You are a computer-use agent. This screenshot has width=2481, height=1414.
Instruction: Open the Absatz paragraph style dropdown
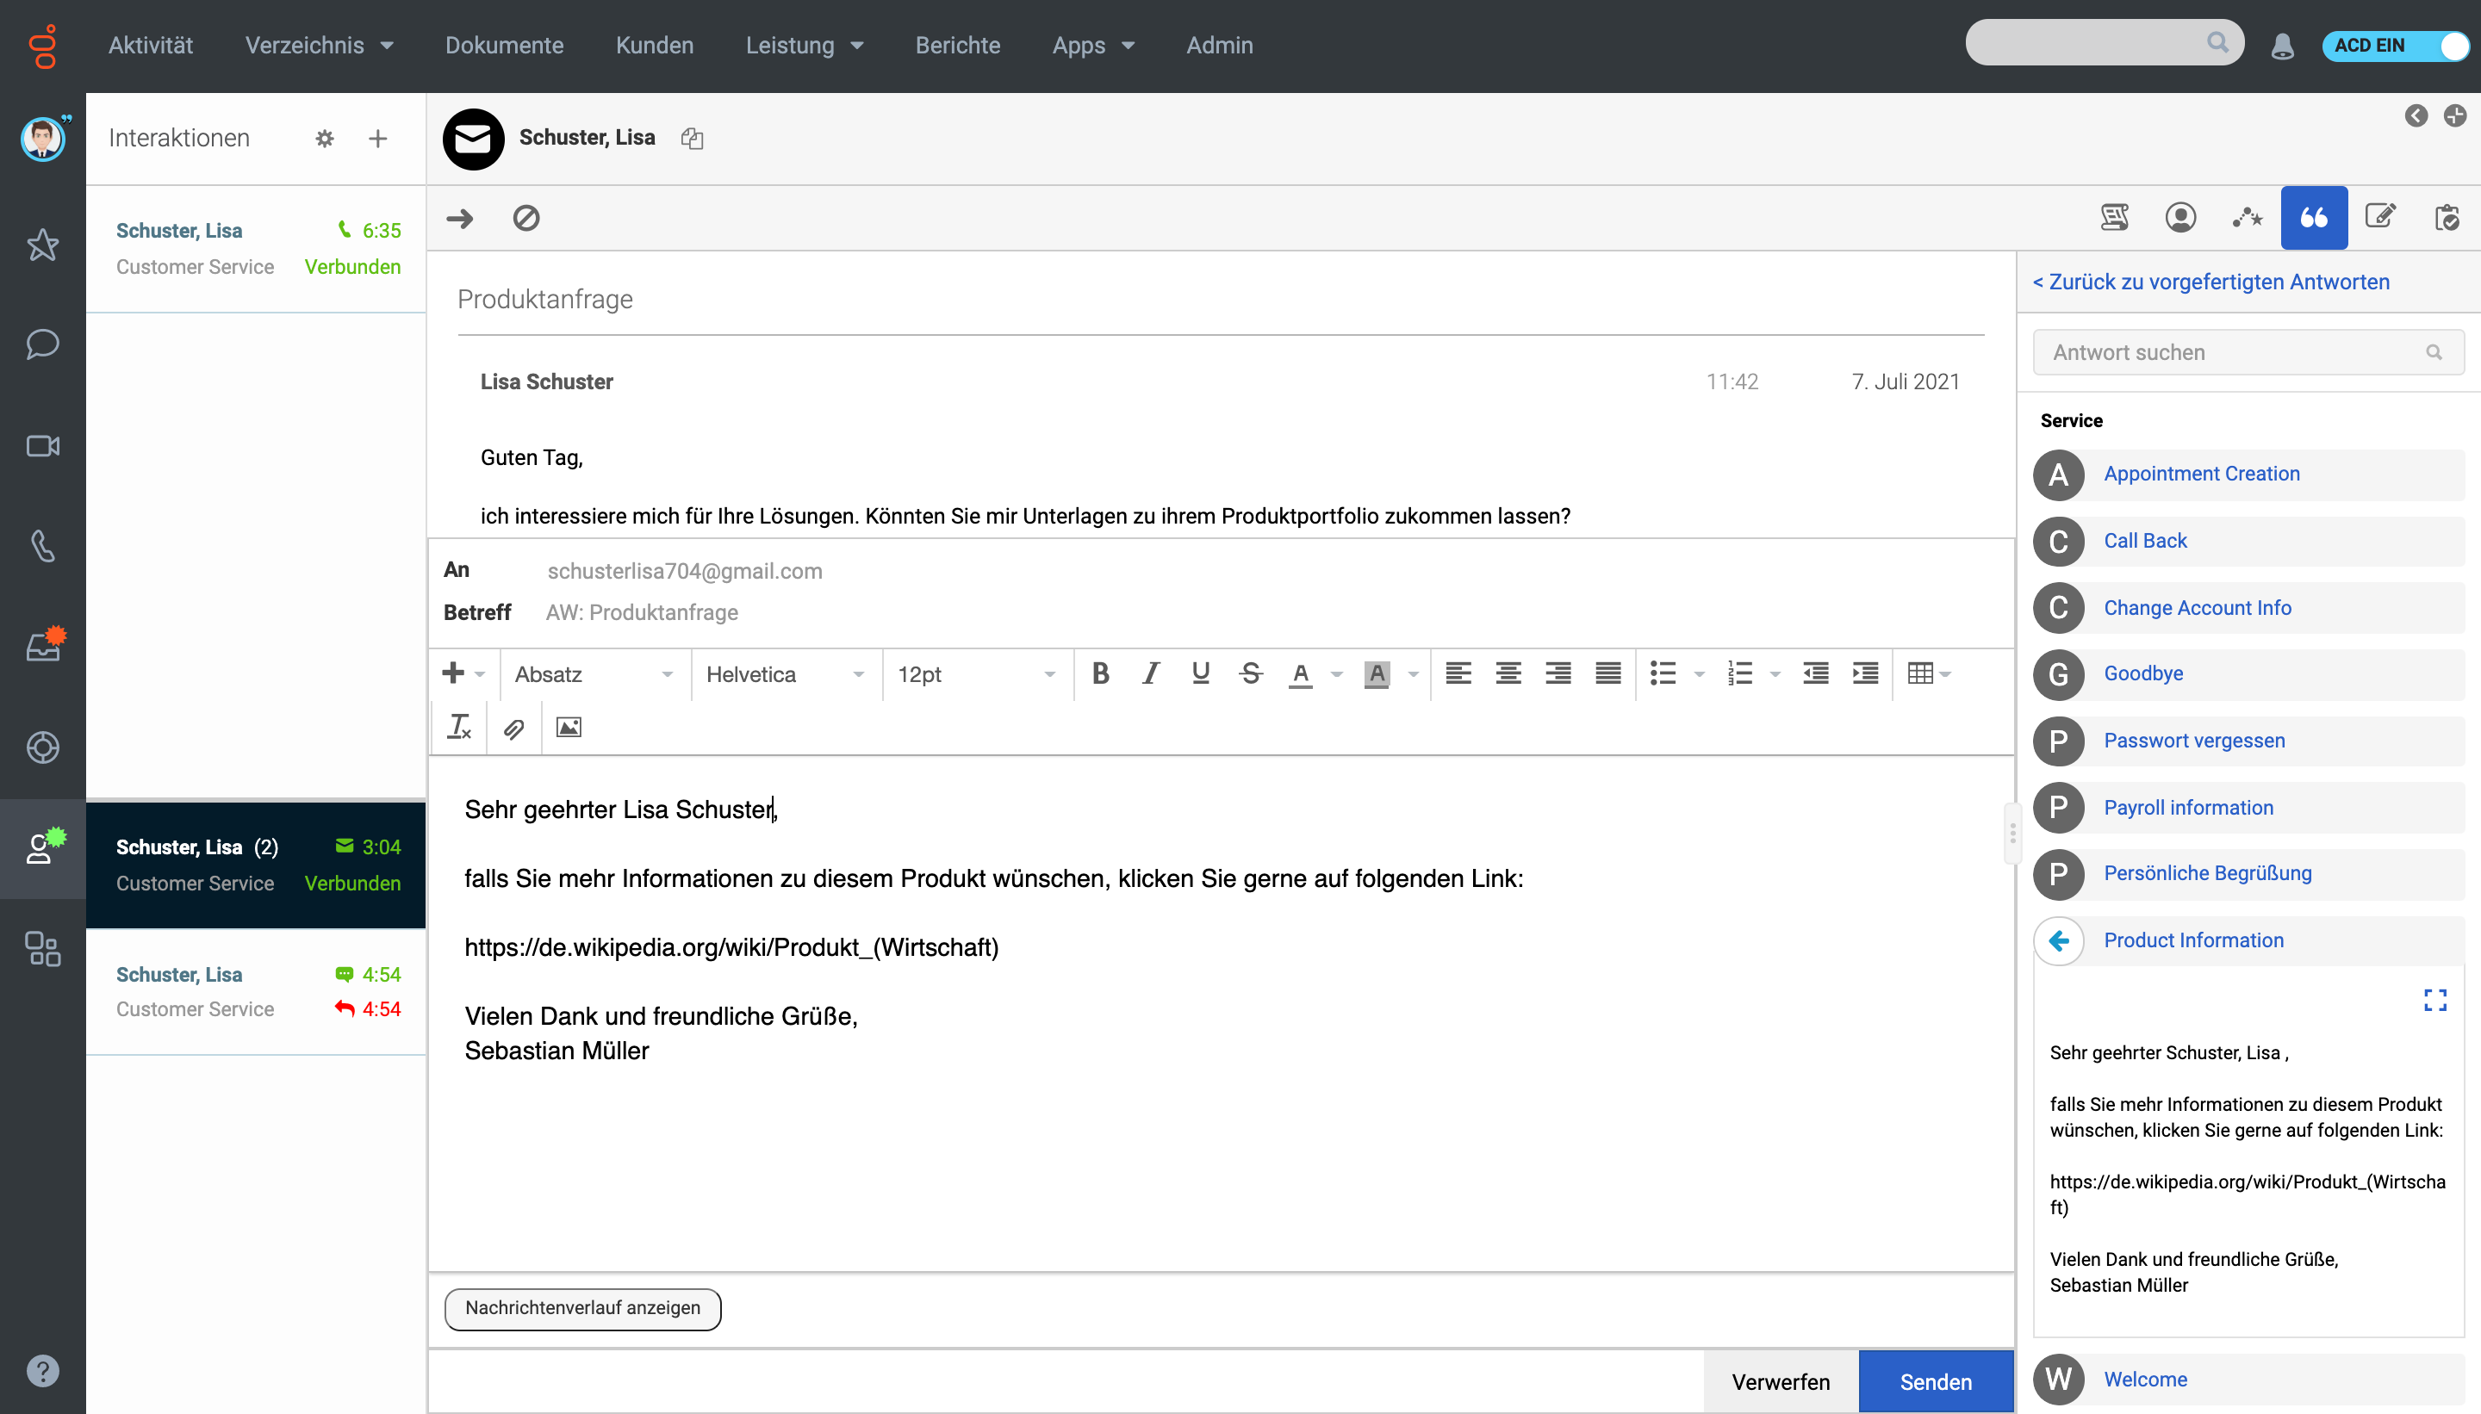pyautogui.click(x=593, y=674)
